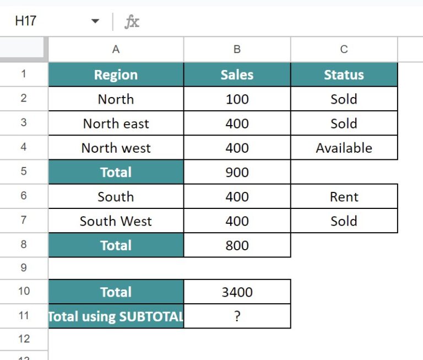
Task: Select 400 in North west row
Action: click(237, 148)
